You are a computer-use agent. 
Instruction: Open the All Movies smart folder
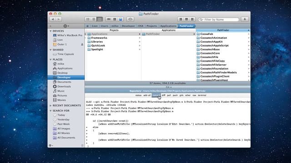pos(61,133)
